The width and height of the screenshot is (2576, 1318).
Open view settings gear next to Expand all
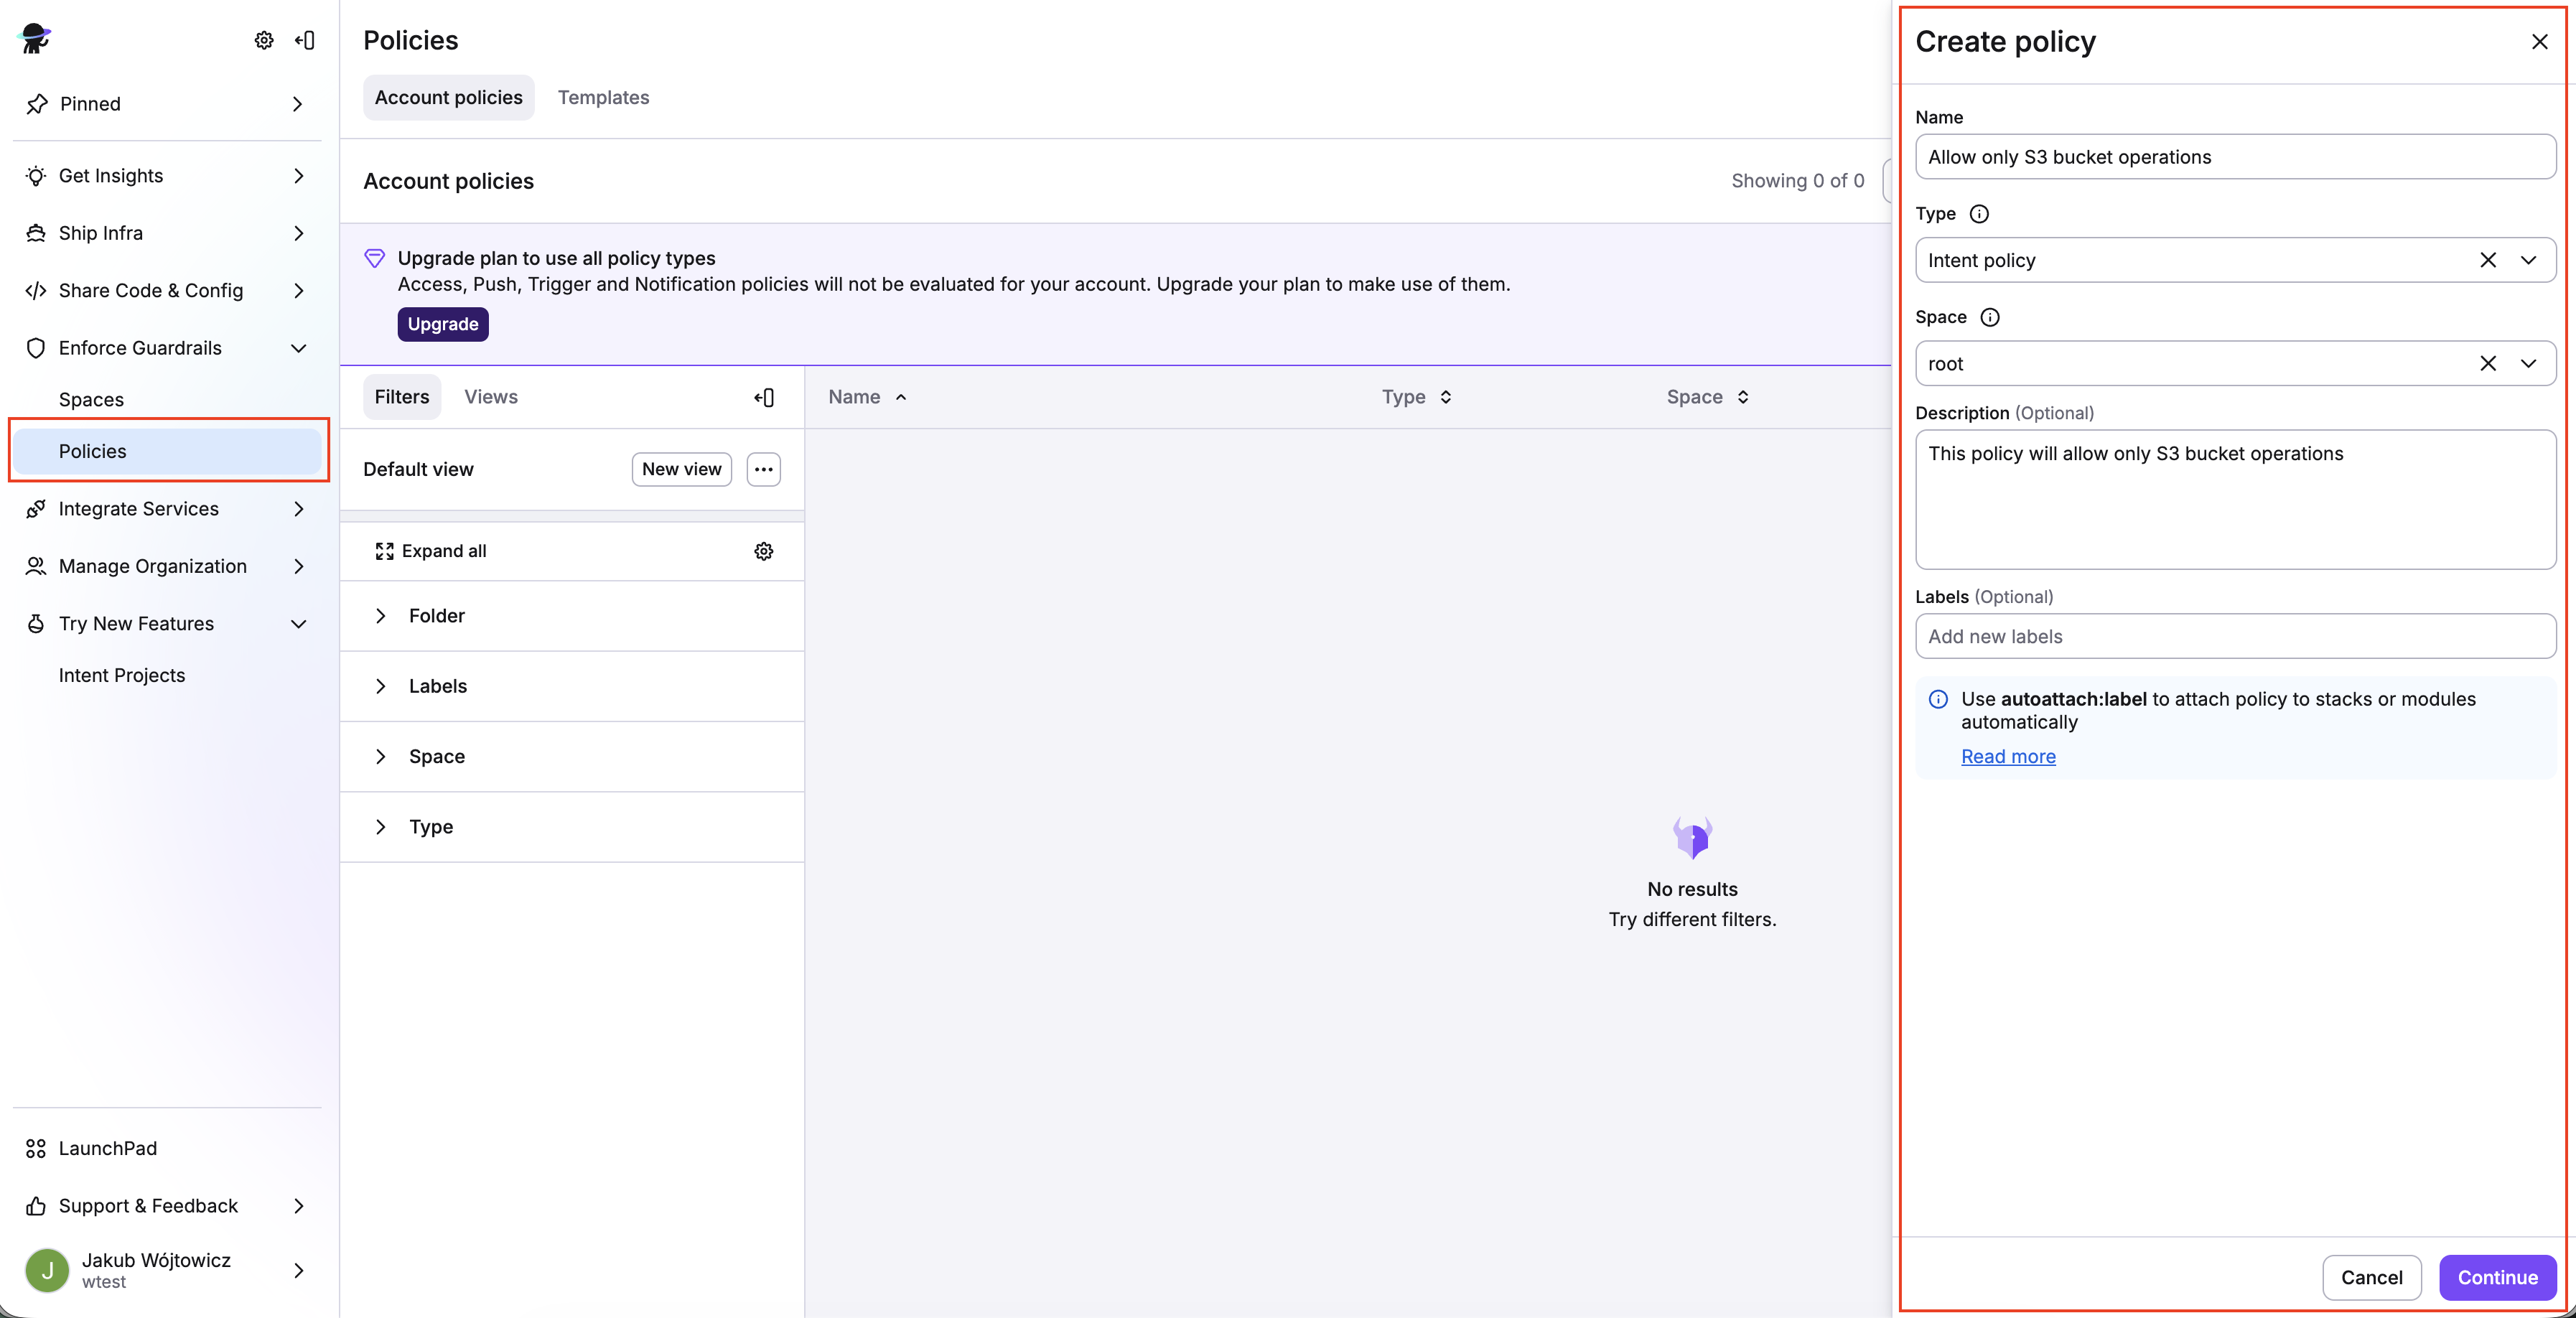tap(763, 551)
